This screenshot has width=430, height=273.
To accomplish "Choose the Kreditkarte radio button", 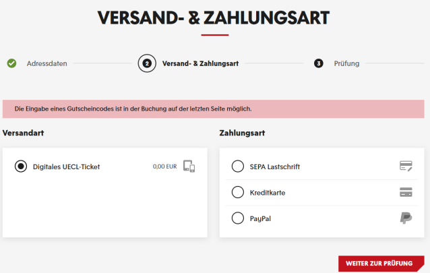I will click(237, 192).
